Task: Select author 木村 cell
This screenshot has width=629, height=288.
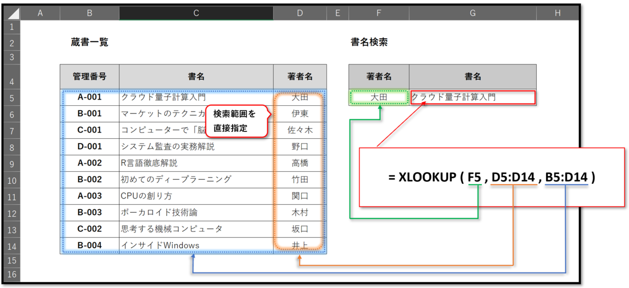Action: point(300,213)
